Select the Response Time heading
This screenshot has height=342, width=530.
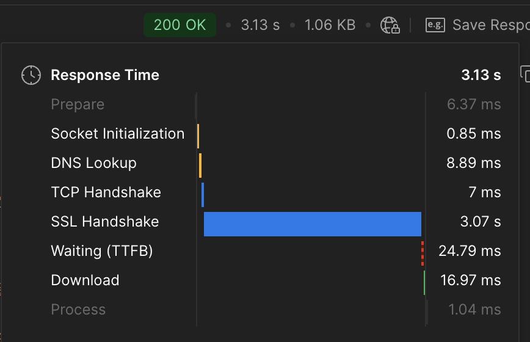click(105, 75)
